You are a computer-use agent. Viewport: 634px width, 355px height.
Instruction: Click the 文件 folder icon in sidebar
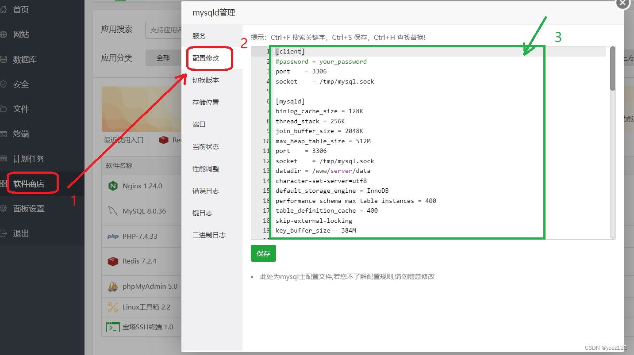pos(3,109)
